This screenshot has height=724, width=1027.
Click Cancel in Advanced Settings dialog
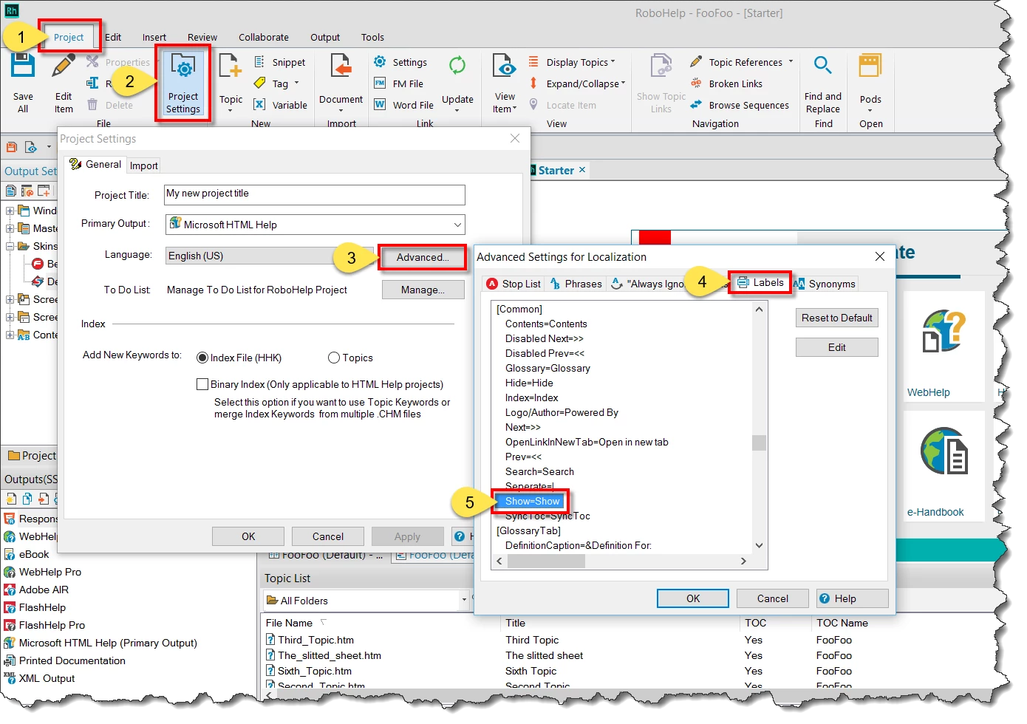(773, 598)
